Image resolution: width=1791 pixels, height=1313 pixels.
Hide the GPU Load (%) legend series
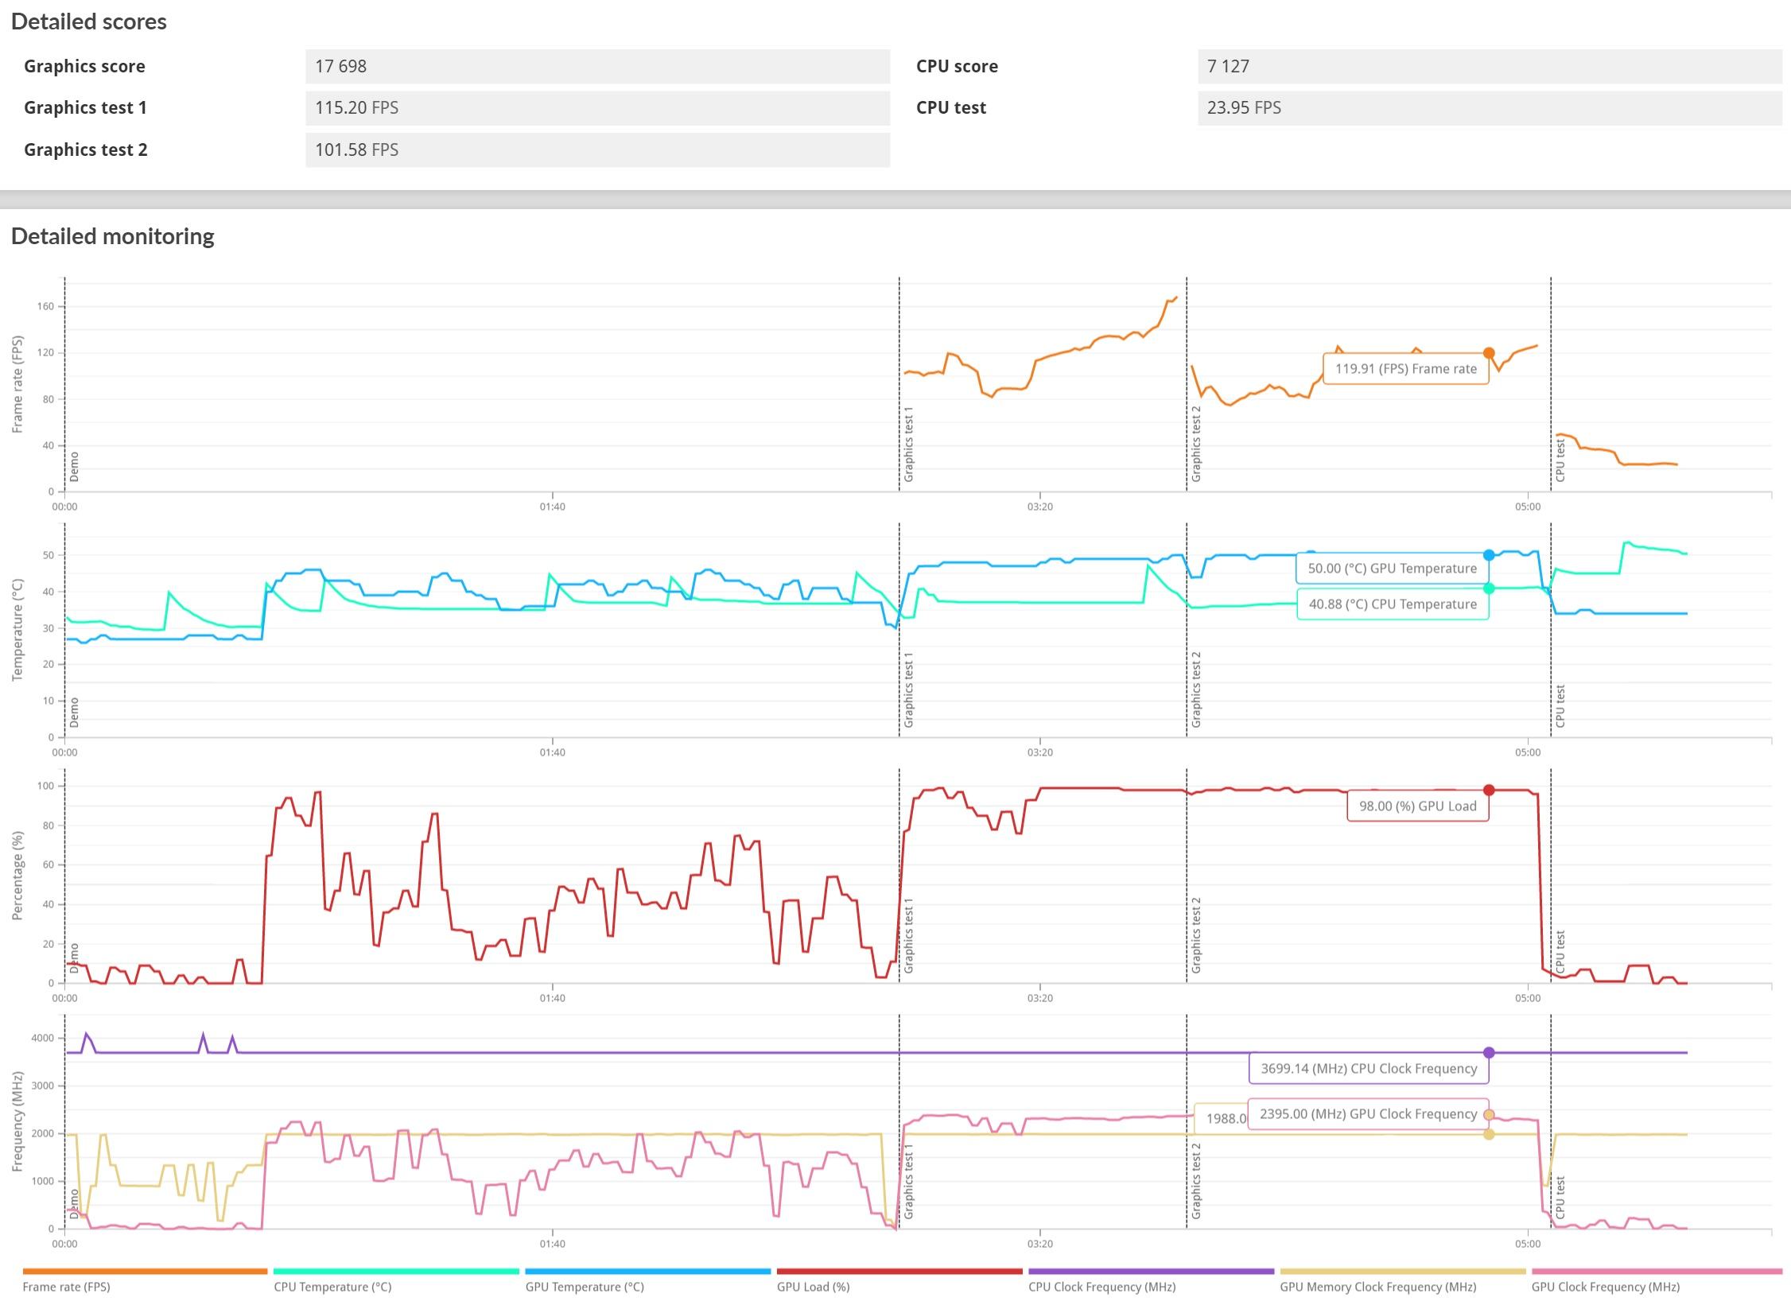(x=813, y=1287)
